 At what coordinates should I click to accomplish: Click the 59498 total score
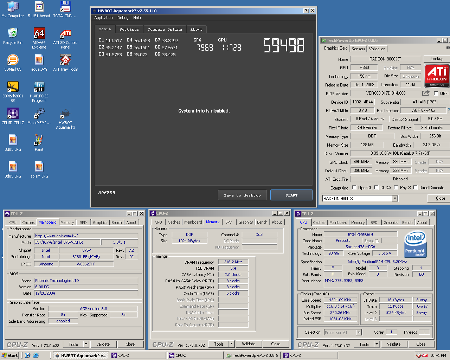pyautogui.click(x=284, y=45)
